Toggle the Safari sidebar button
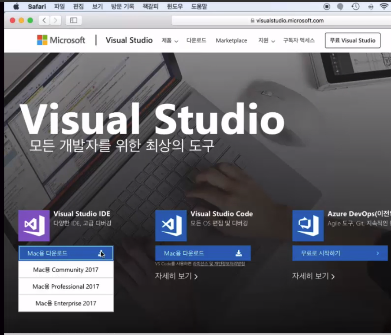Image resolution: width=391 pixels, height=335 pixels. (x=74, y=20)
